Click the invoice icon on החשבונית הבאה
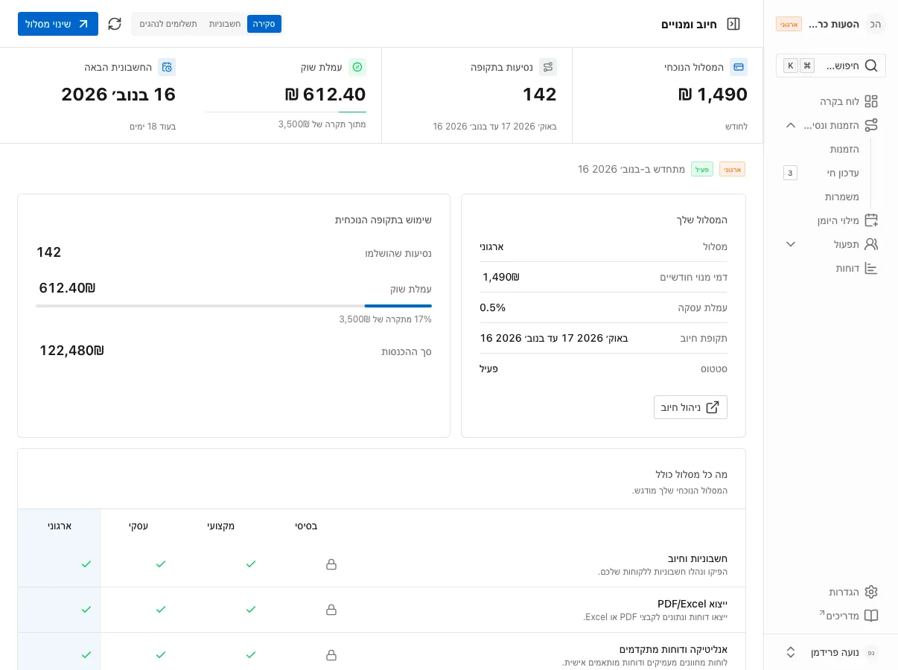 point(167,67)
